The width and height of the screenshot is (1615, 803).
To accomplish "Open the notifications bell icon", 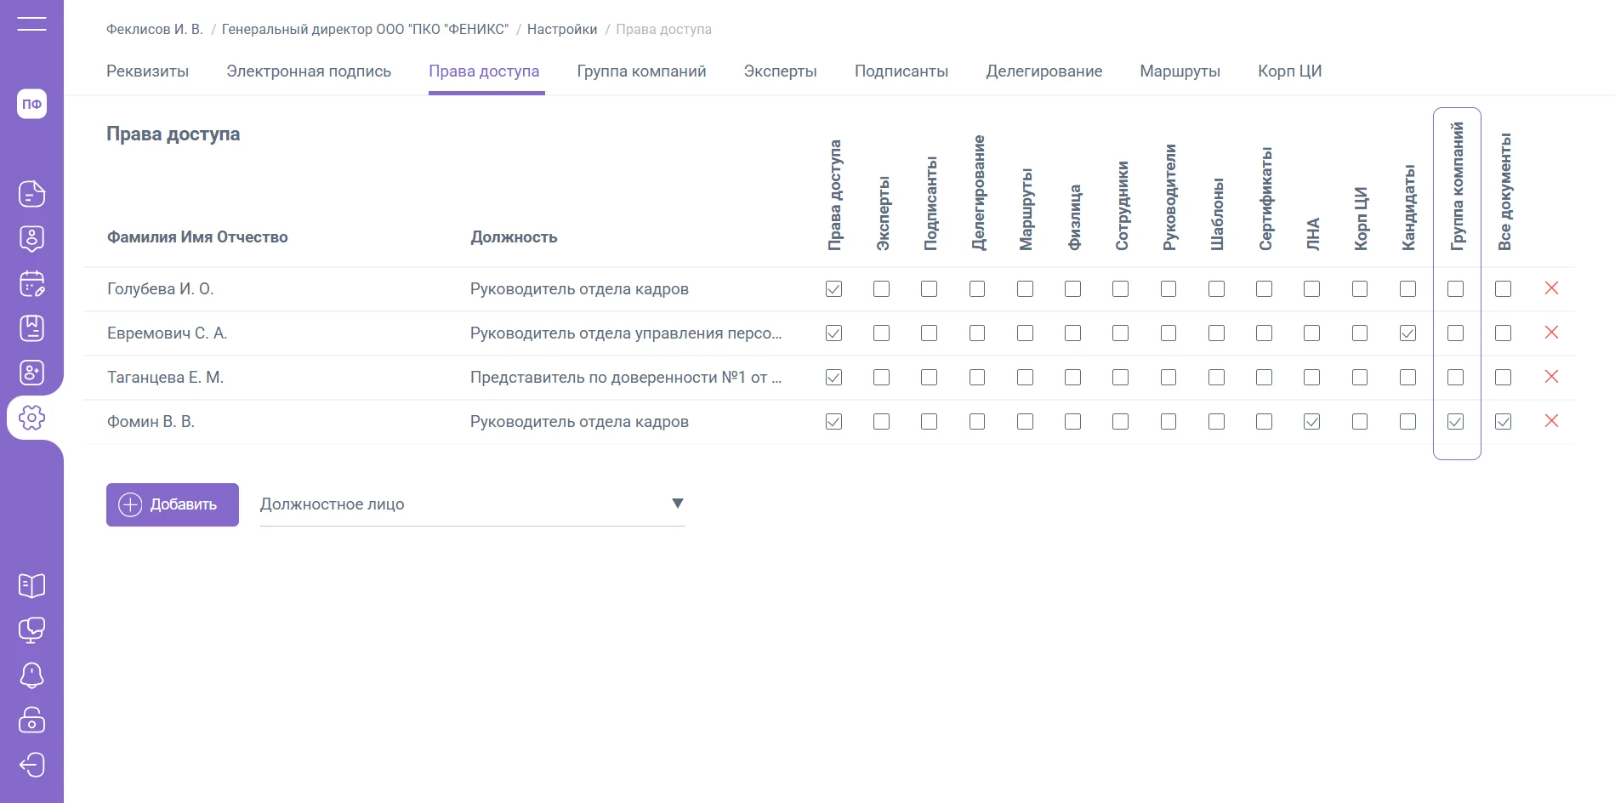I will click(x=31, y=675).
